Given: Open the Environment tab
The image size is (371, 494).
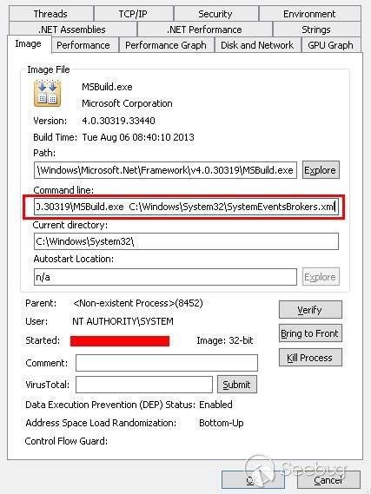Looking at the screenshot, I should click(x=309, y=14).
